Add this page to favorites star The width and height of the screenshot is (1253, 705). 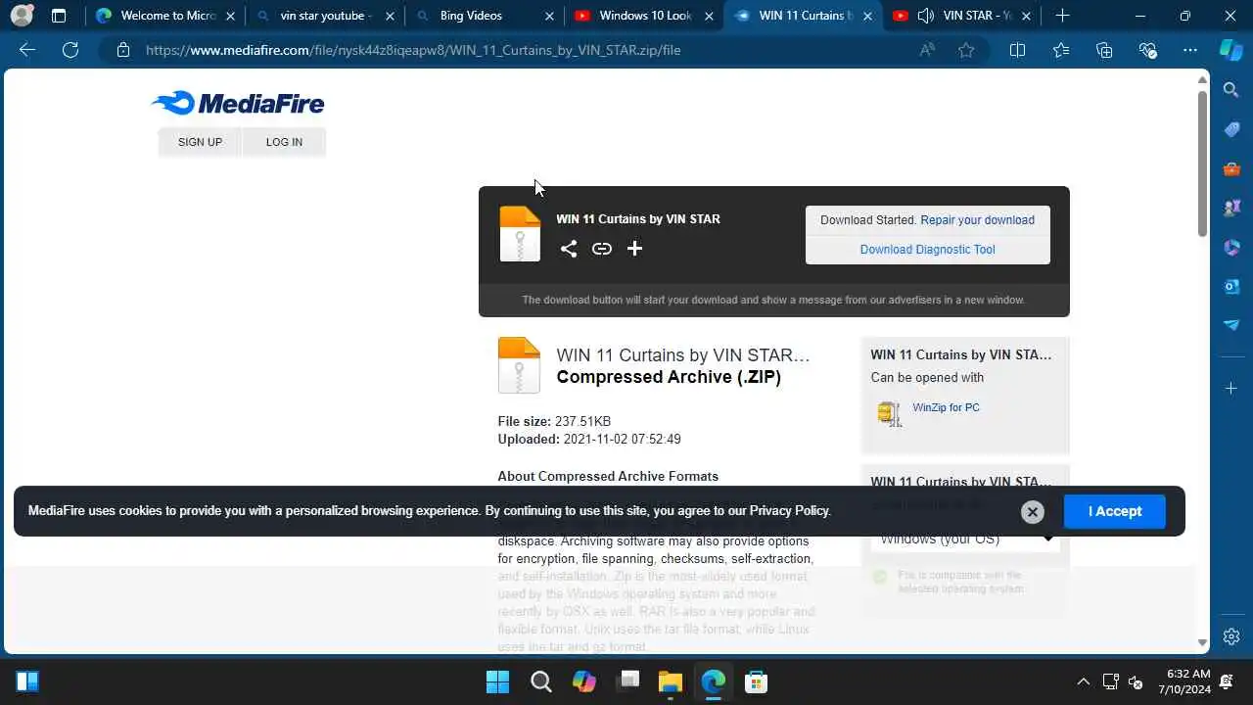(x=966, y=50)
